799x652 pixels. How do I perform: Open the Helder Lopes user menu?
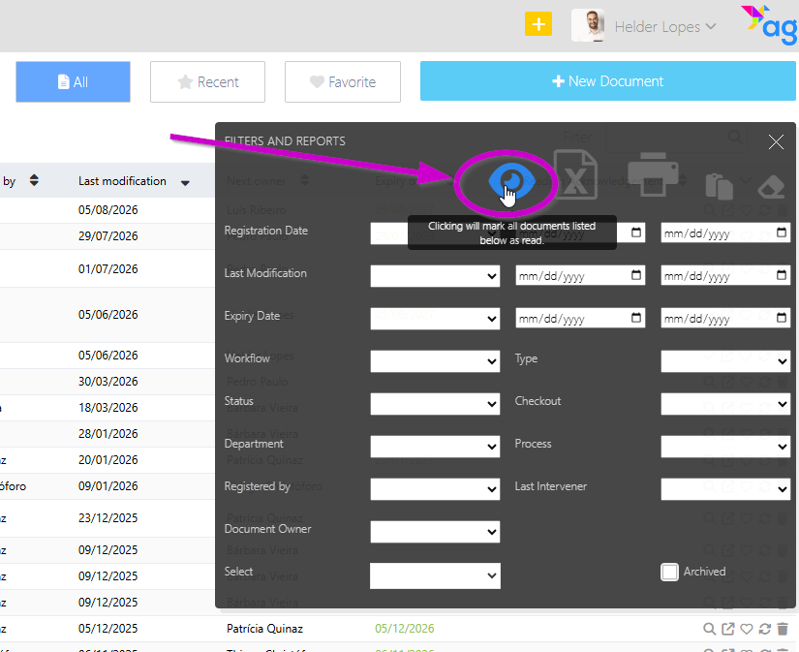665,26
